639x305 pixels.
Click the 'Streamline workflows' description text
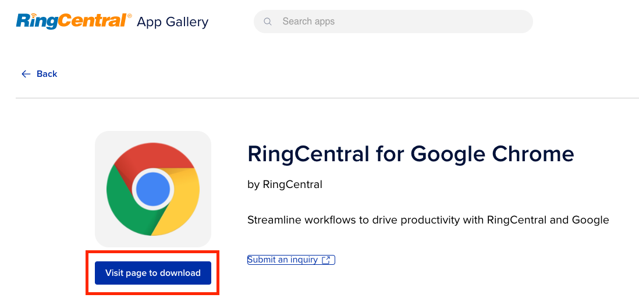pyautogui.click(x=428, y=220)
